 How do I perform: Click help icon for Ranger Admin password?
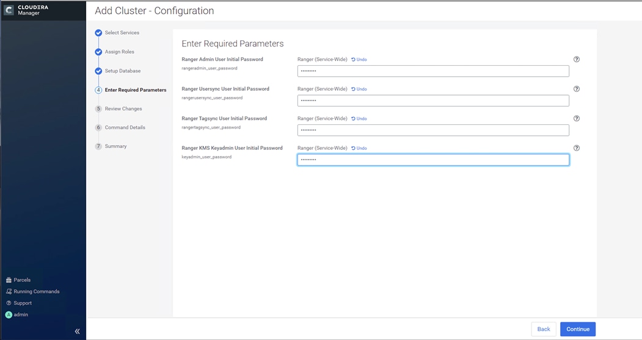pos(577,59)
